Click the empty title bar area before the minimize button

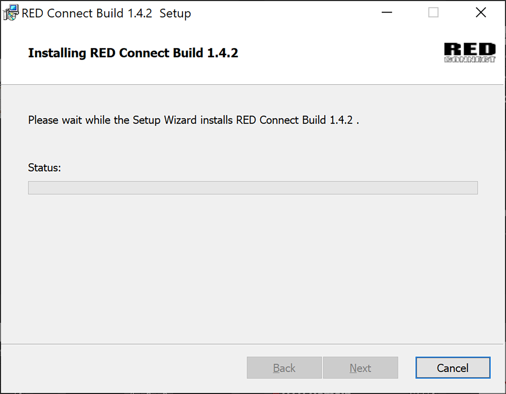[x=281, y=13]
